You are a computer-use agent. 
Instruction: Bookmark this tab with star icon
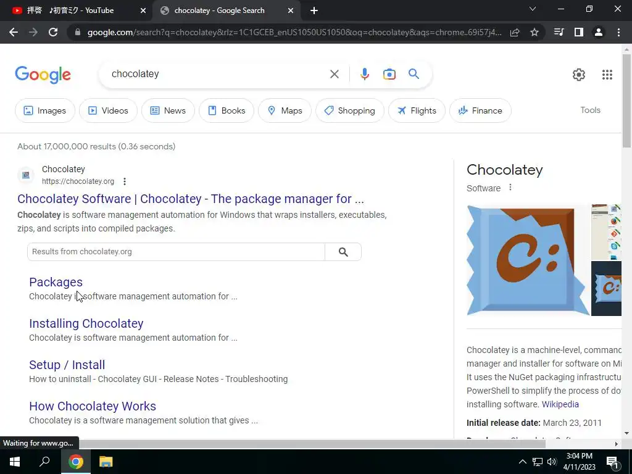(x=534, y=32)
